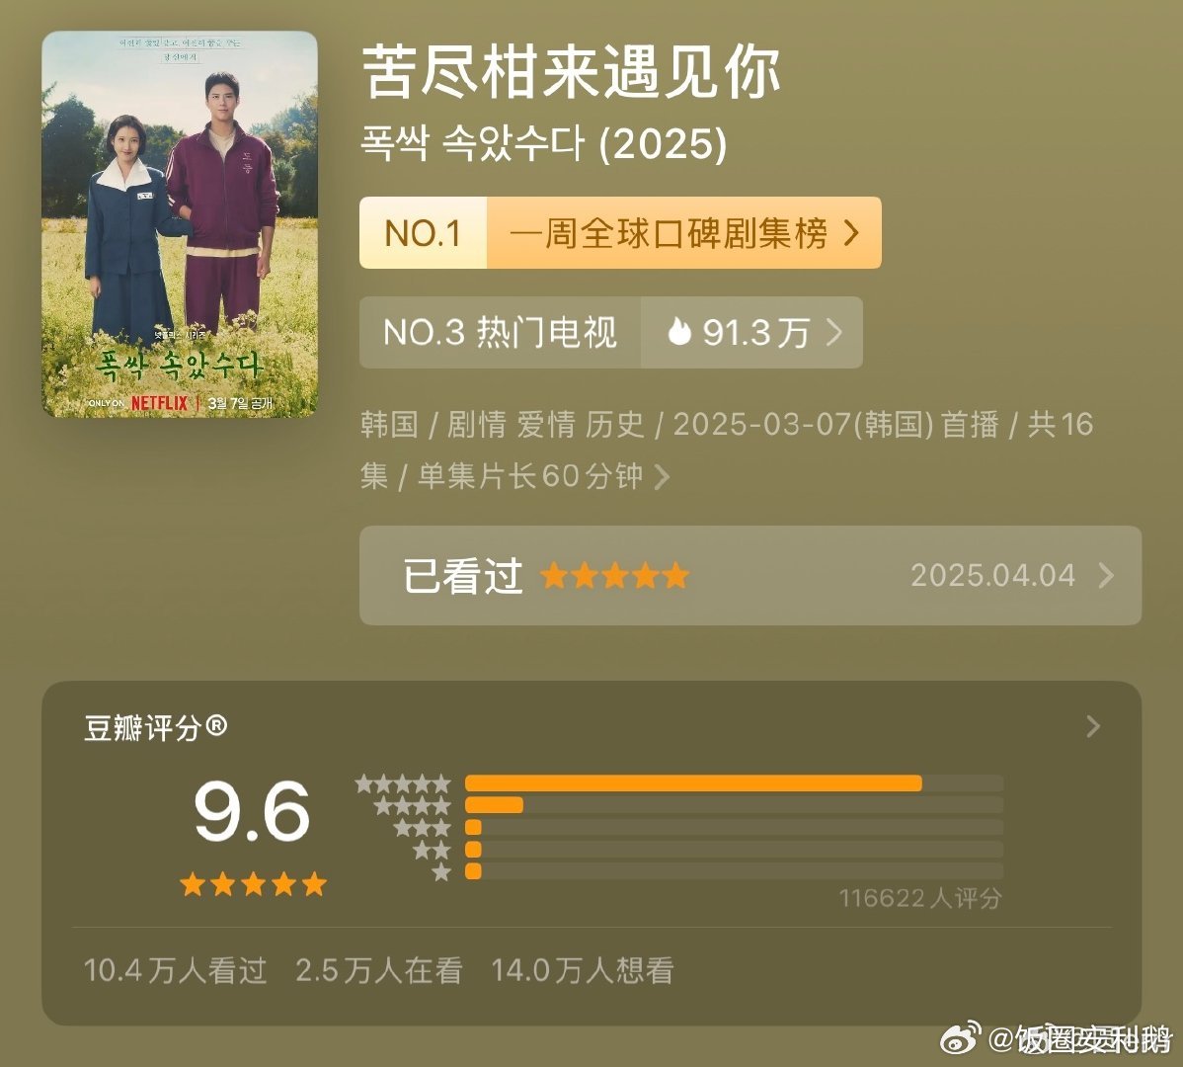This screenshot has width=1183, height=1067.
Task: Click the five-star rating distribution bar
Action: pos(734,783)
